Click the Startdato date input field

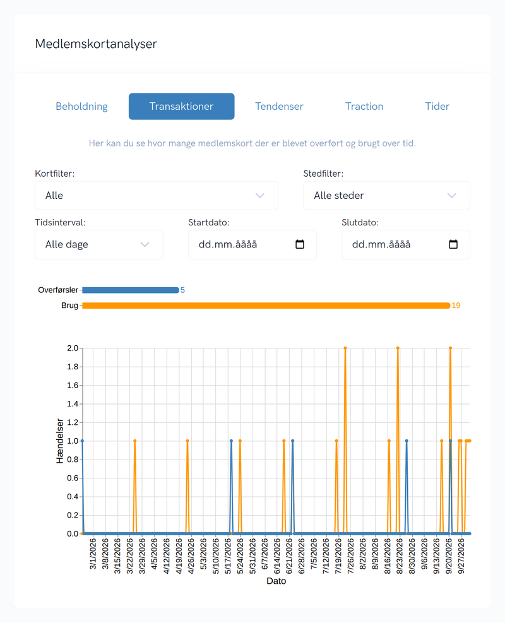coord(252,244)
